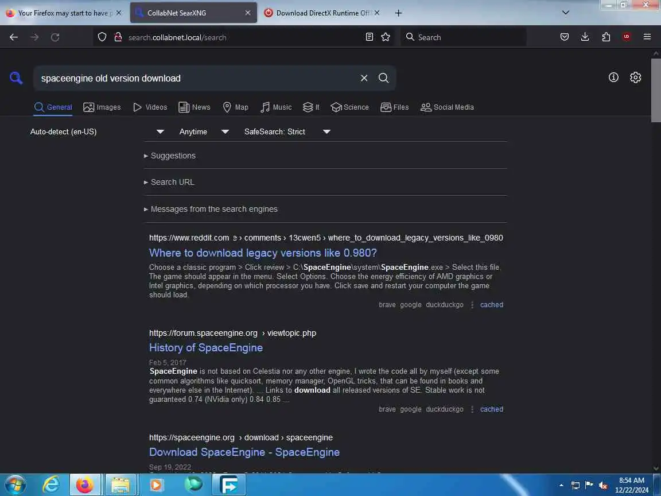This screenshot has width=661, height=496.
Task: Expand the Suggestions section
Action: pyautogui.click(x=170, y=156)
